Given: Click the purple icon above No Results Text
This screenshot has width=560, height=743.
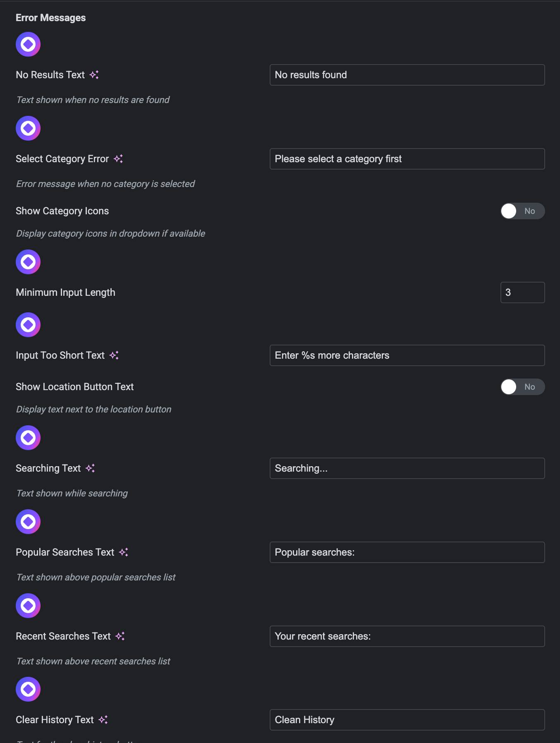Looking at the screenshot, I should [28, 44].
